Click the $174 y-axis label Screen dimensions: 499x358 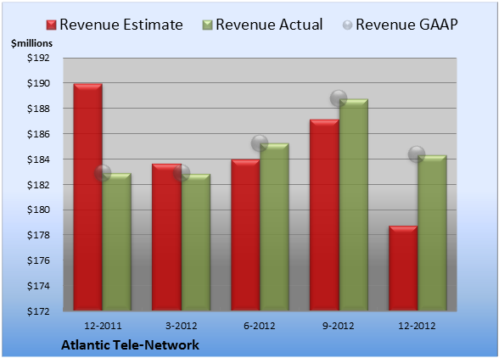pos(38,286)
